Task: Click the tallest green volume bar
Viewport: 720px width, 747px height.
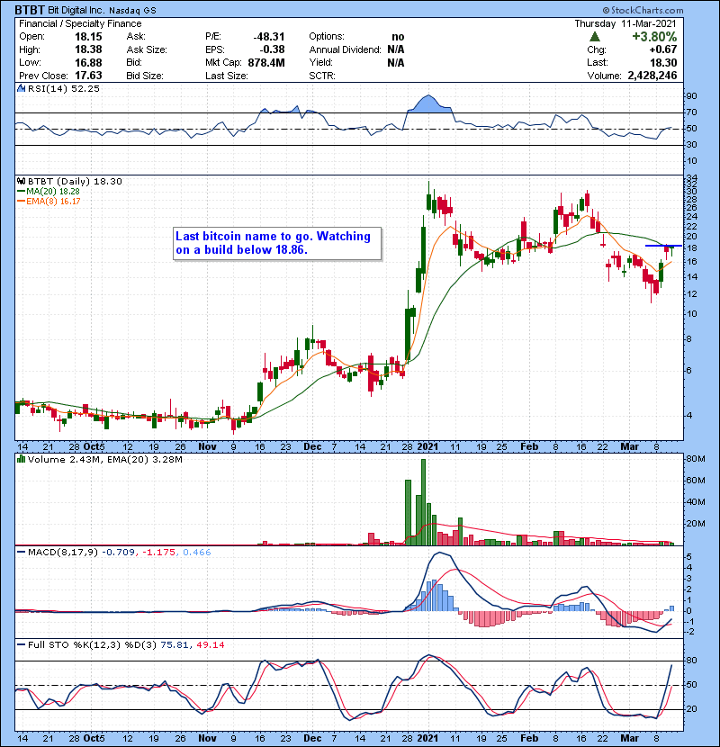Action: coord(424,502)
